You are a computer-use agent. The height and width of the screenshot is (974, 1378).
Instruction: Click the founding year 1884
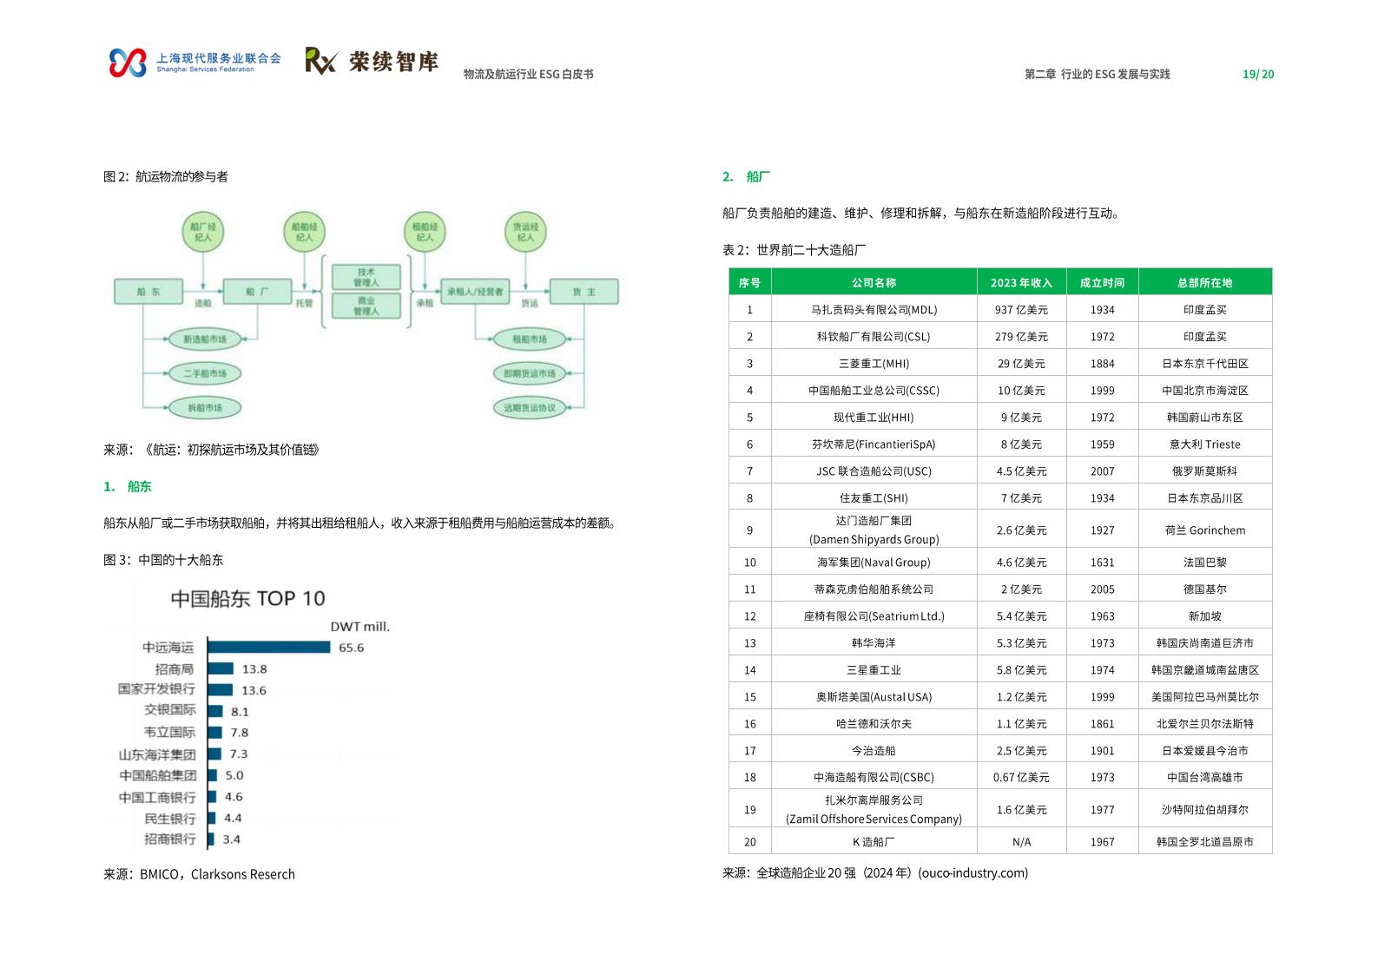pyautogui.click(x=1103, y=364)
